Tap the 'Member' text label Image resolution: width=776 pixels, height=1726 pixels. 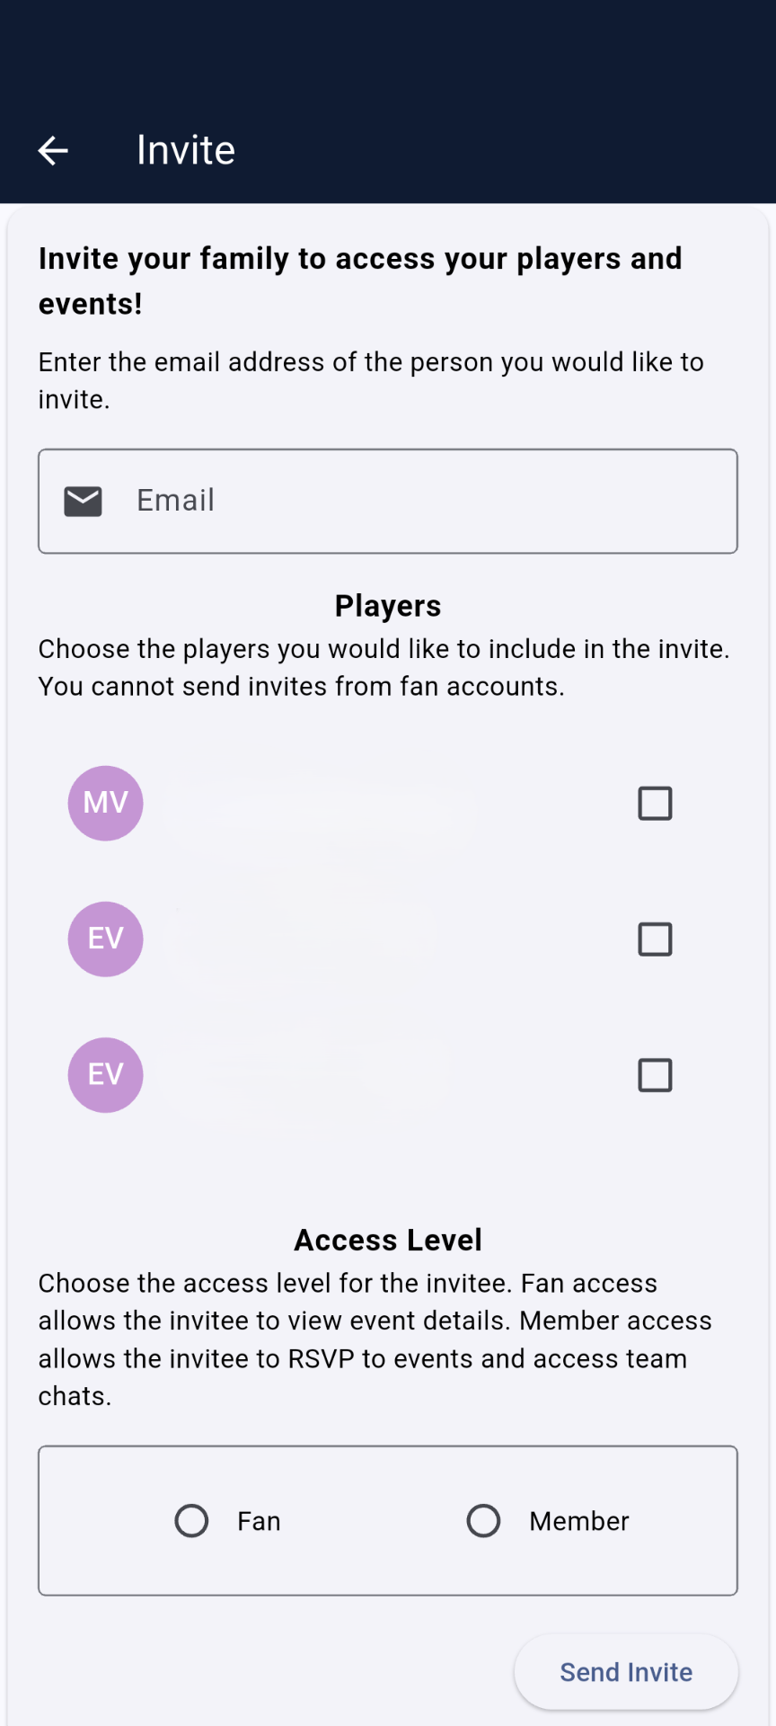click(579, 1520)
